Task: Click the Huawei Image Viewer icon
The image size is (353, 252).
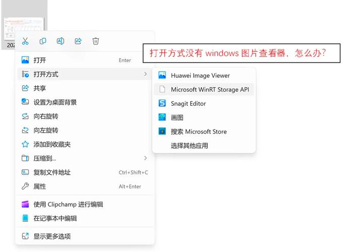Action: (x=162, y=76)
